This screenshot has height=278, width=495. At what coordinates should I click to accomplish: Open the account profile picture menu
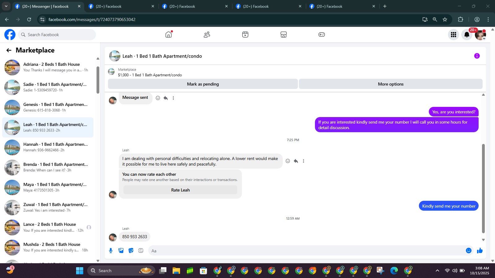click(480, 35)
